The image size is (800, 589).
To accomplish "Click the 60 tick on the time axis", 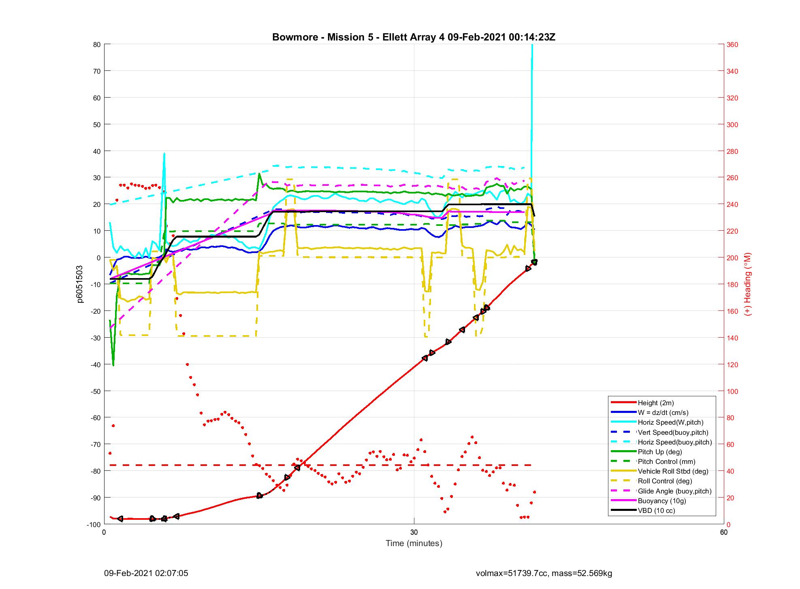I will [724, 532].
